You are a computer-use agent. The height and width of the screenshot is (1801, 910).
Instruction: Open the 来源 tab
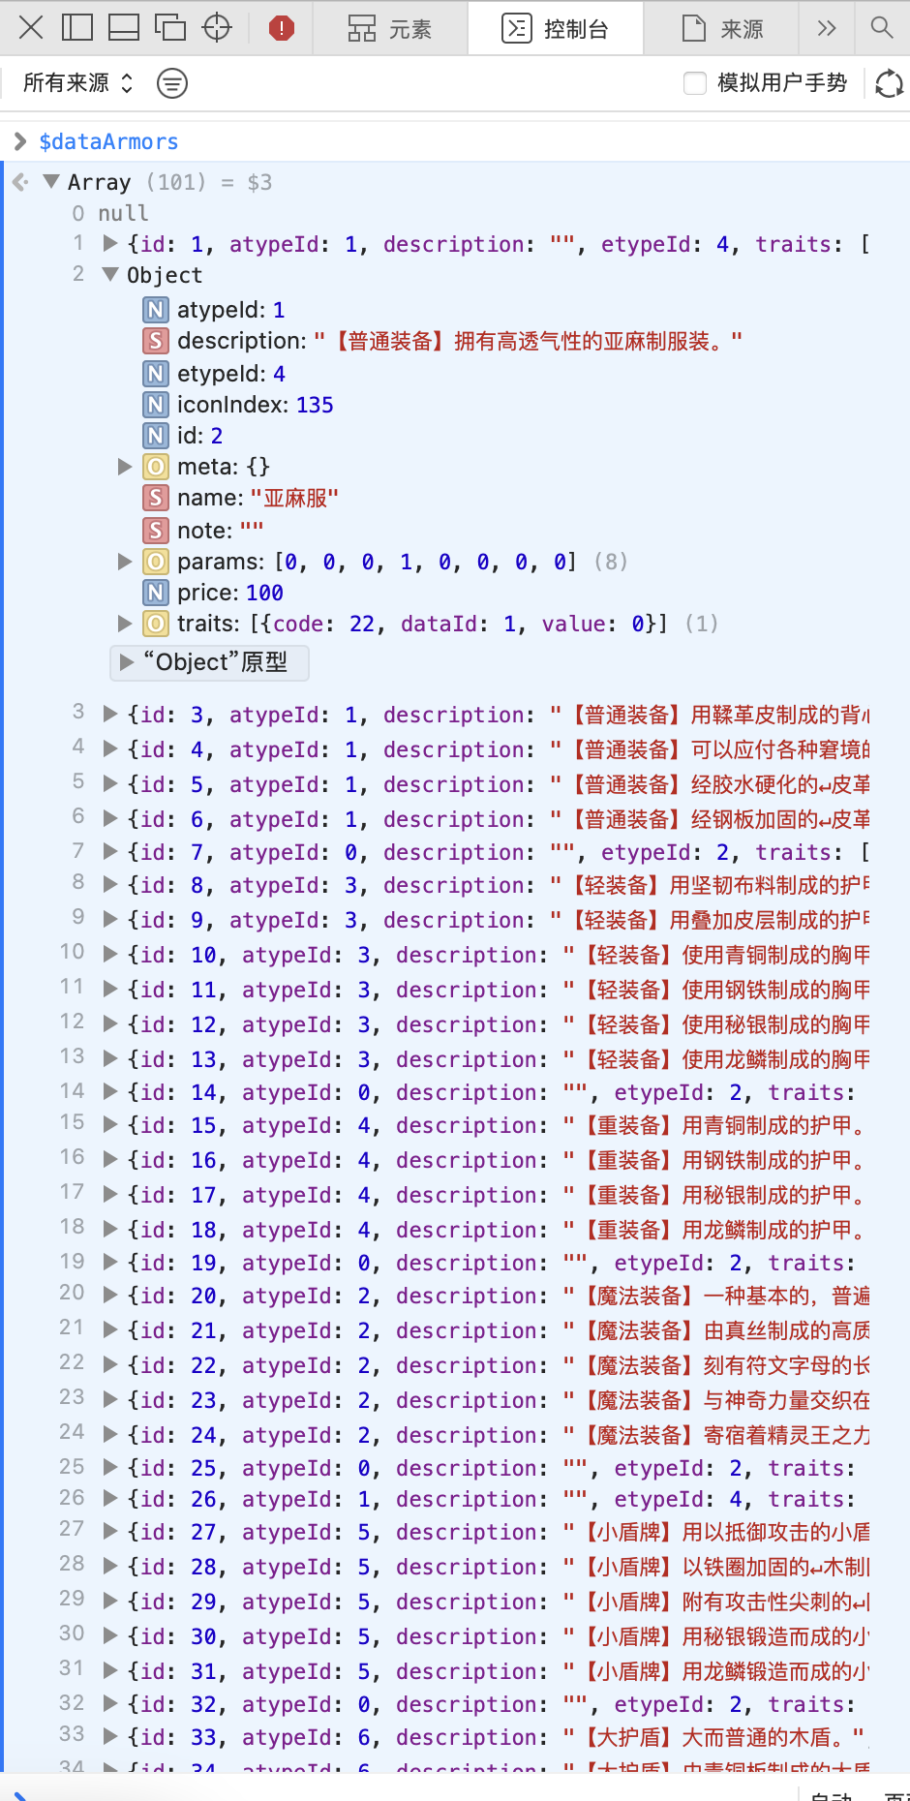pos(722,29)
